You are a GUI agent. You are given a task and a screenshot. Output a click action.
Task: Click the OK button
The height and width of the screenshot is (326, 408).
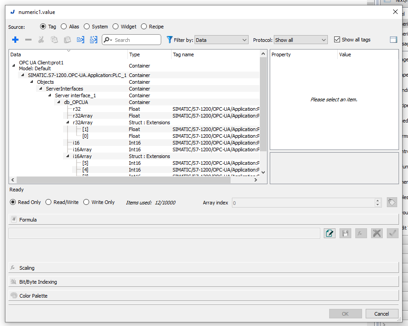tap(345, 313)
